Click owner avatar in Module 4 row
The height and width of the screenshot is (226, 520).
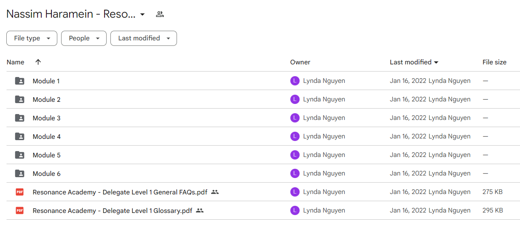click(295, 136)
